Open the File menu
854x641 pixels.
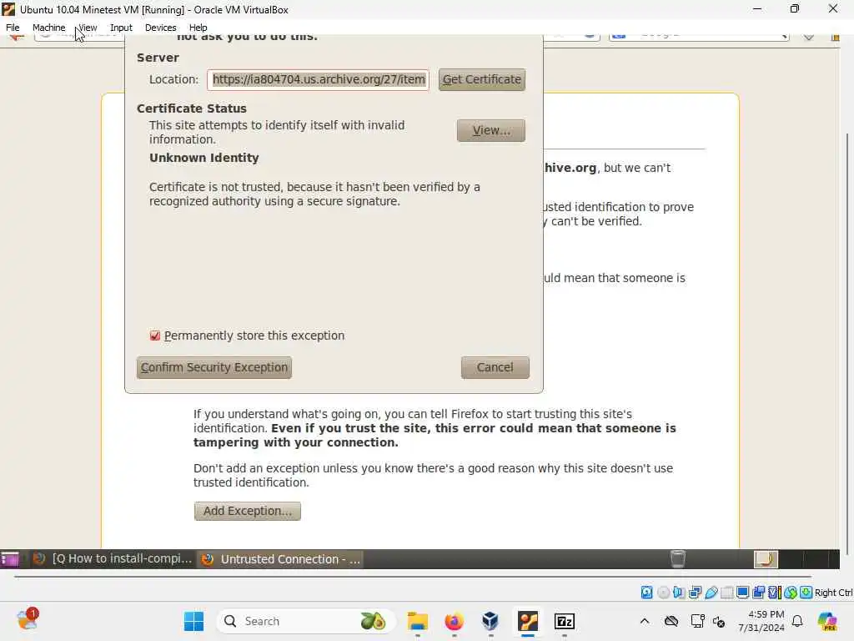pyautogui.click(x=13, y=28)
